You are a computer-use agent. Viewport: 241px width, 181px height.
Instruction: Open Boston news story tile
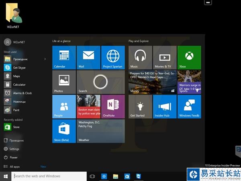coord(88,107)
